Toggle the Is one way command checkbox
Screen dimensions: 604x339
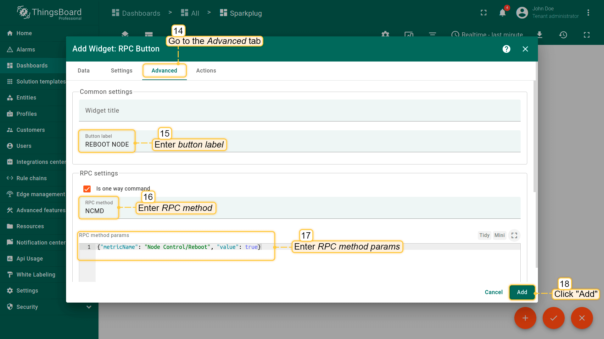point(87,189)
